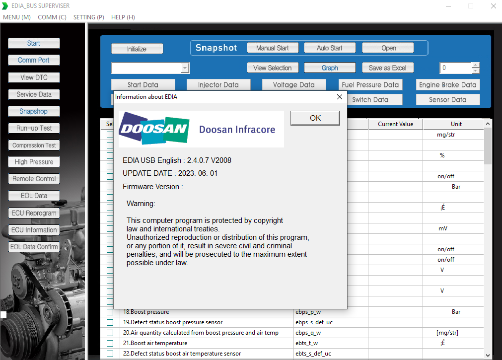Open Run-up Test
Viewport: 502px width, 360px height.
click(x=34, y=128)
